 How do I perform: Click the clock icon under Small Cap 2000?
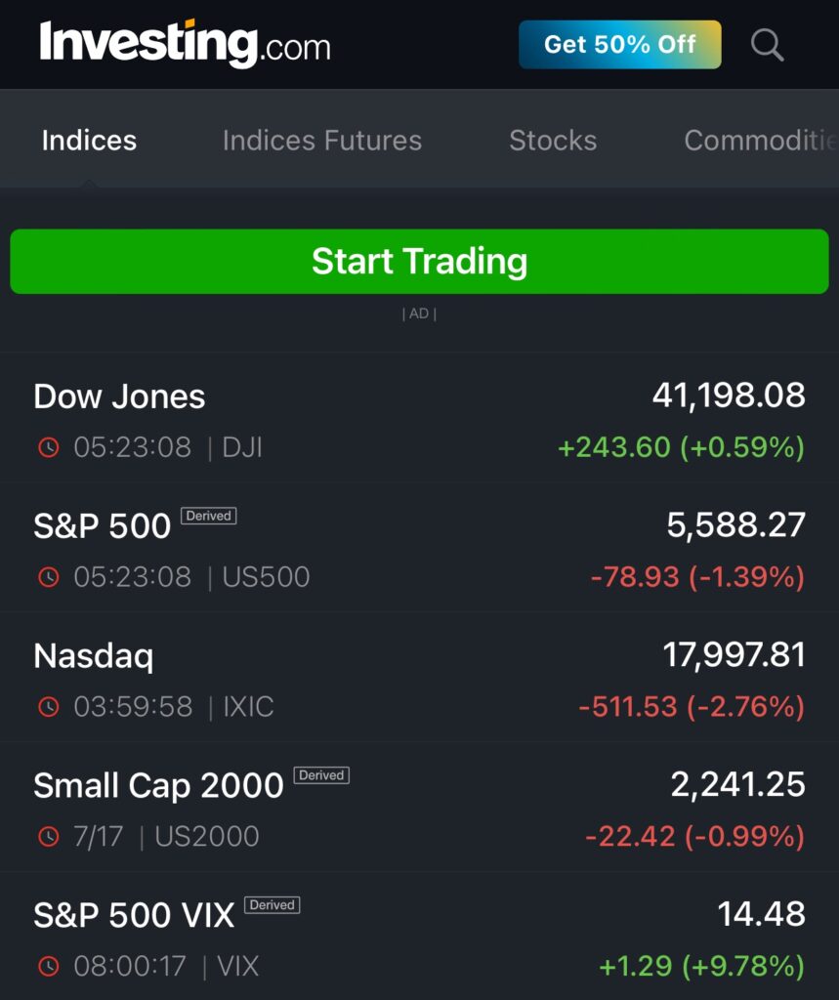pos(48,837)
